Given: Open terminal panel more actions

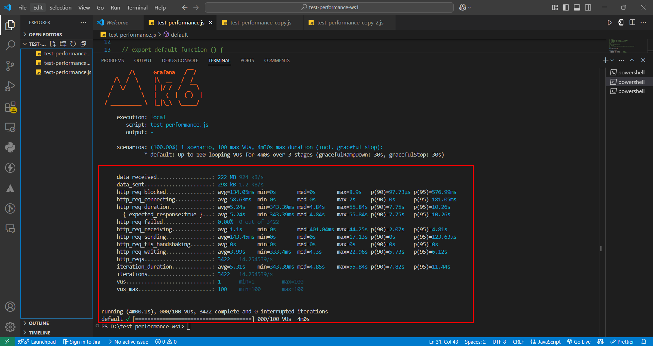Looking at the screenshot, I should (622, 60).
